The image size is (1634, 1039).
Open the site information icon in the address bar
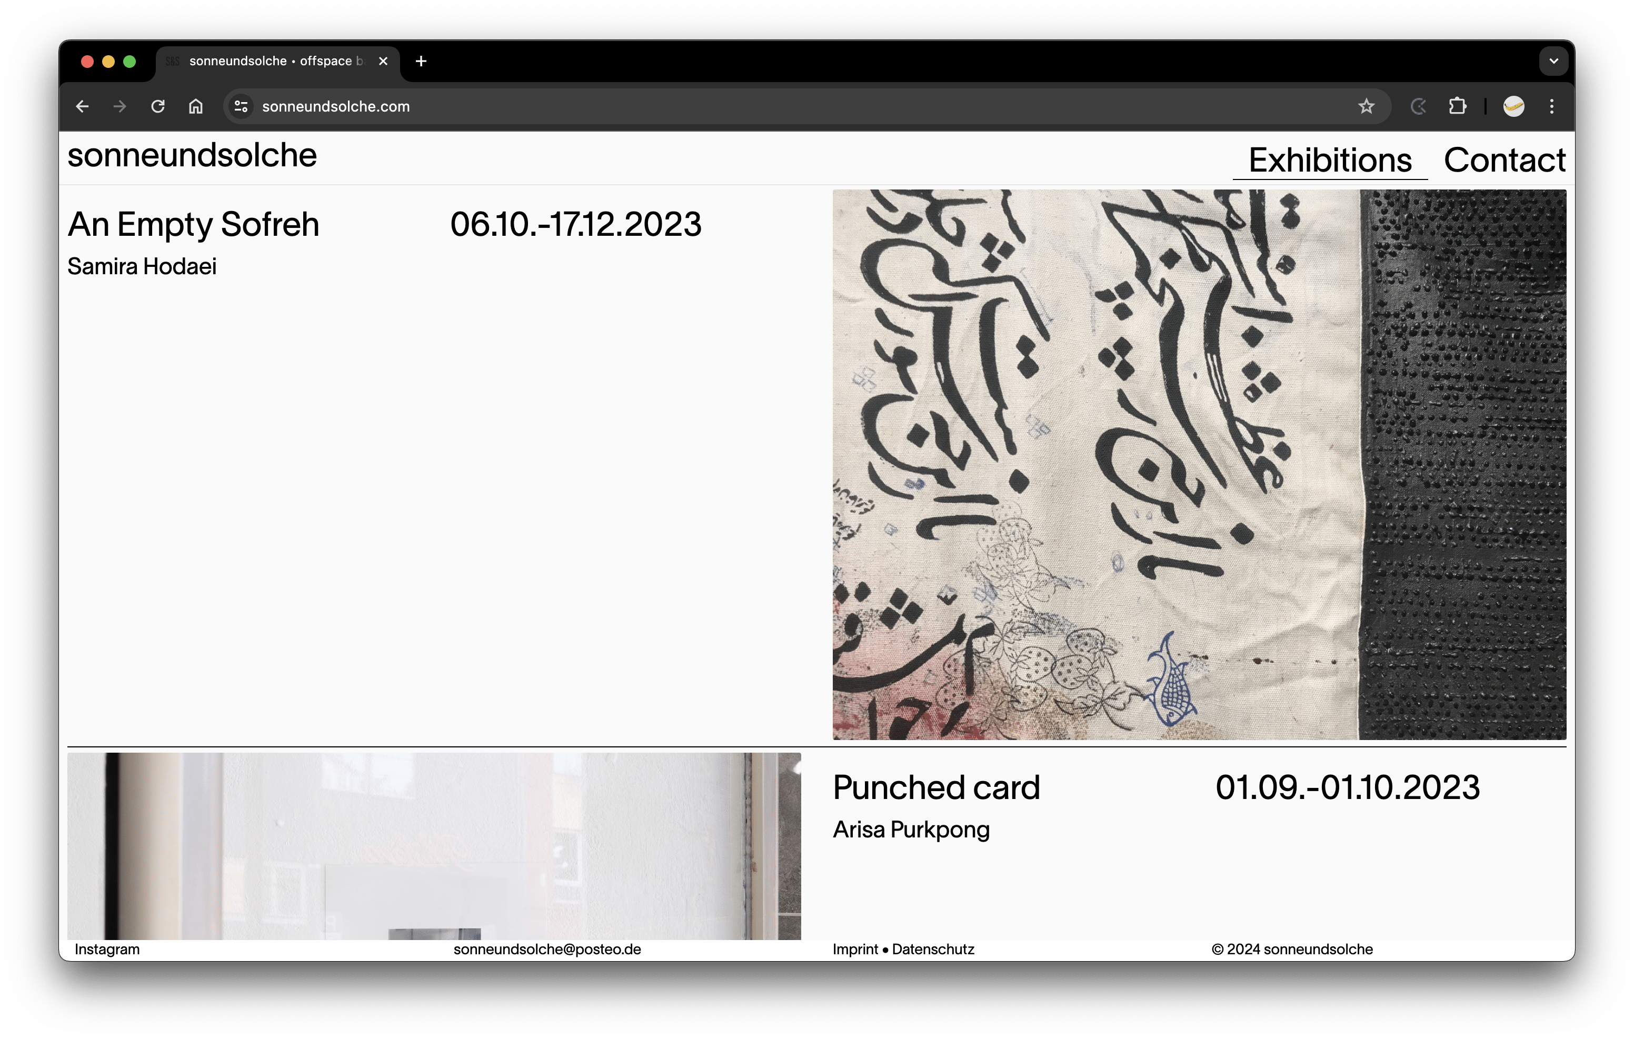coord(241,106)
